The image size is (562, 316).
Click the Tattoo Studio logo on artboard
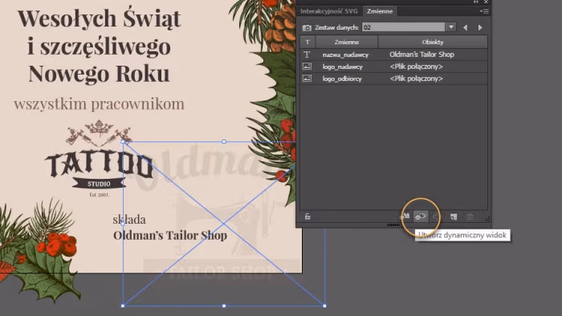(99, 159)
